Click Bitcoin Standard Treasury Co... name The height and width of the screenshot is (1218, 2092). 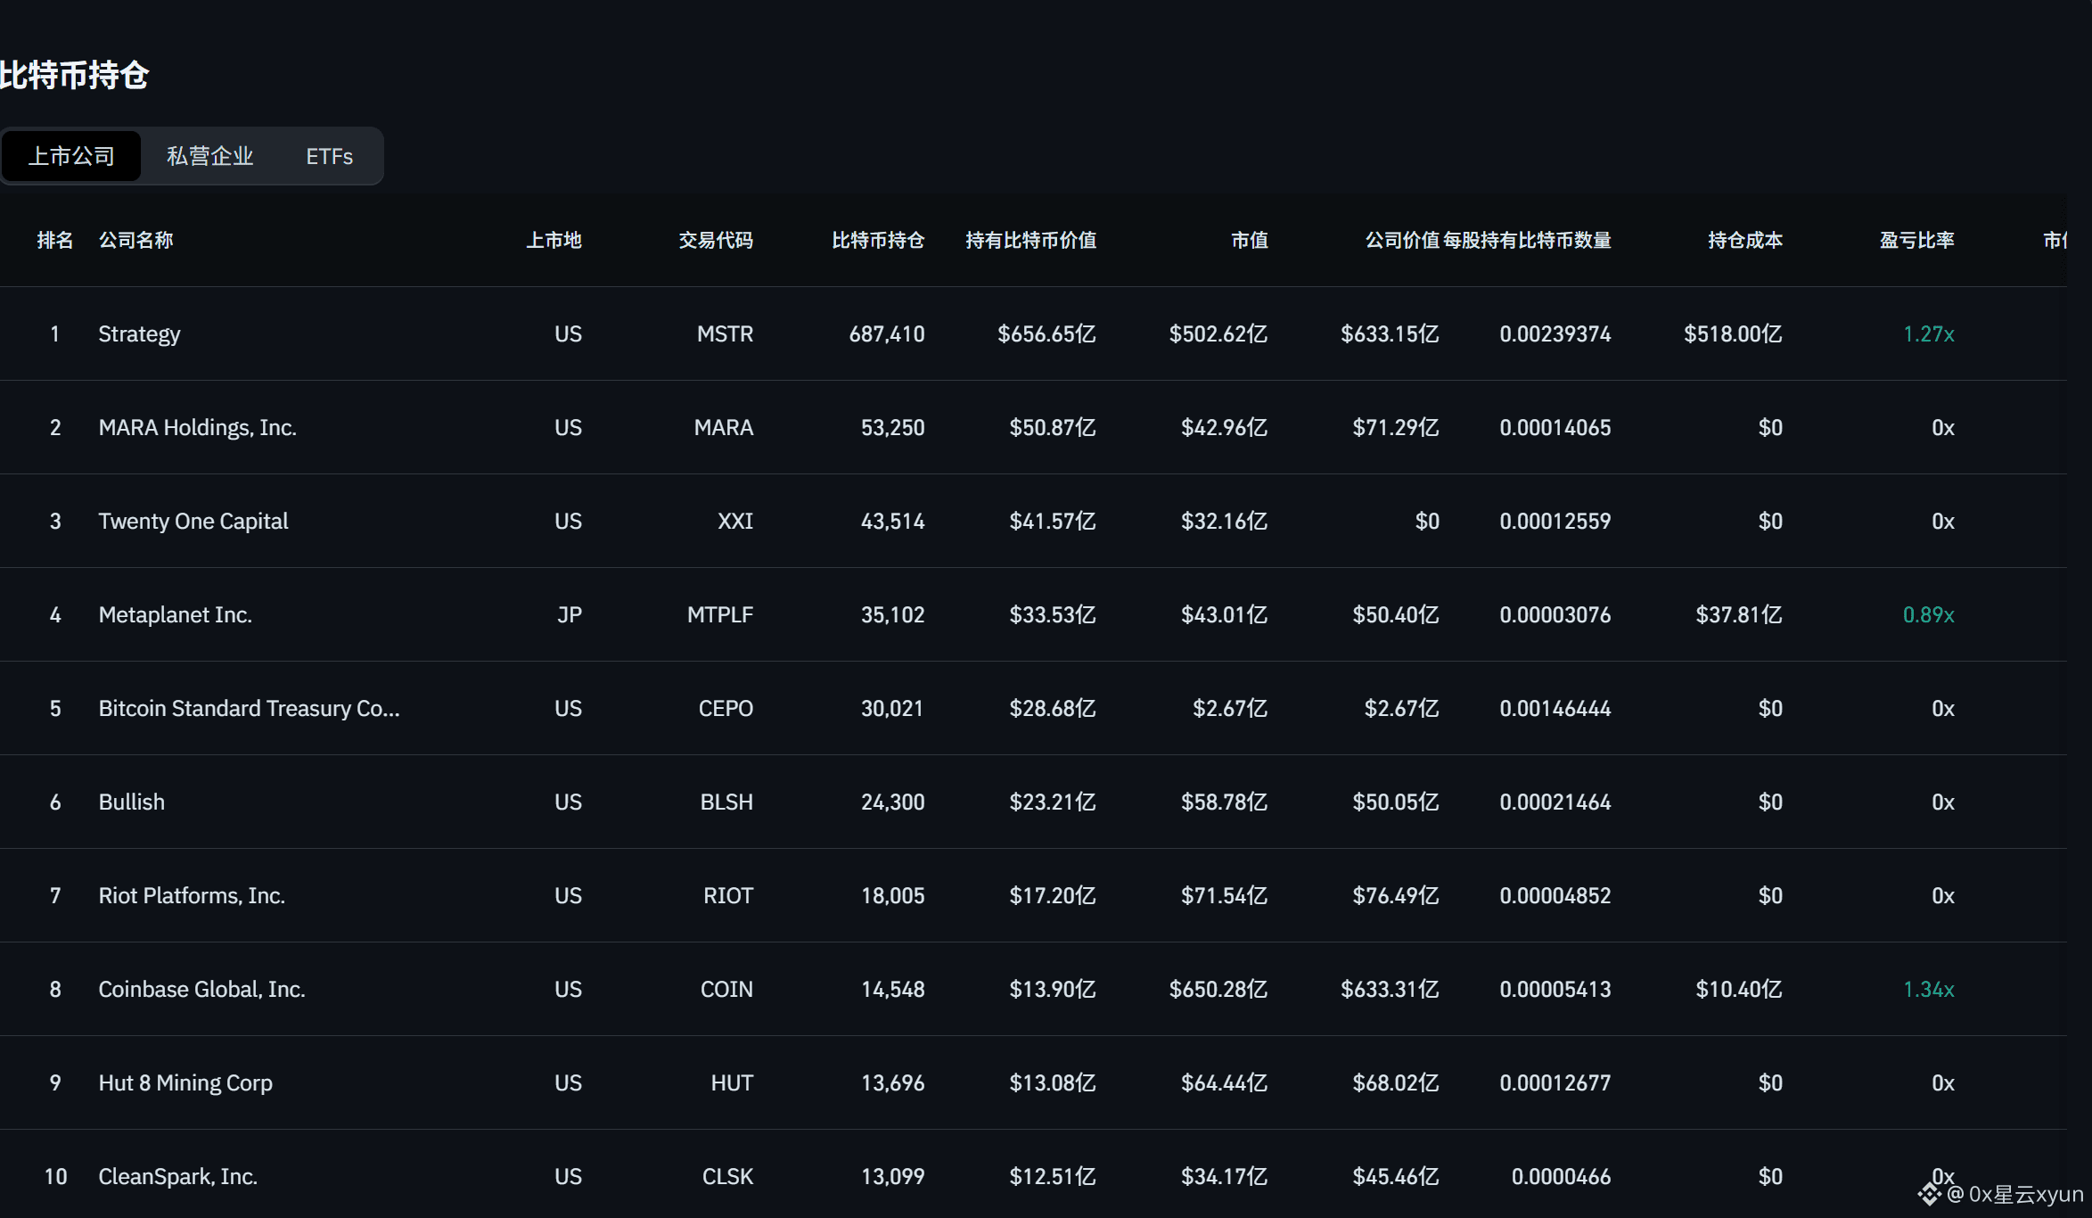(x=249, y=708)
